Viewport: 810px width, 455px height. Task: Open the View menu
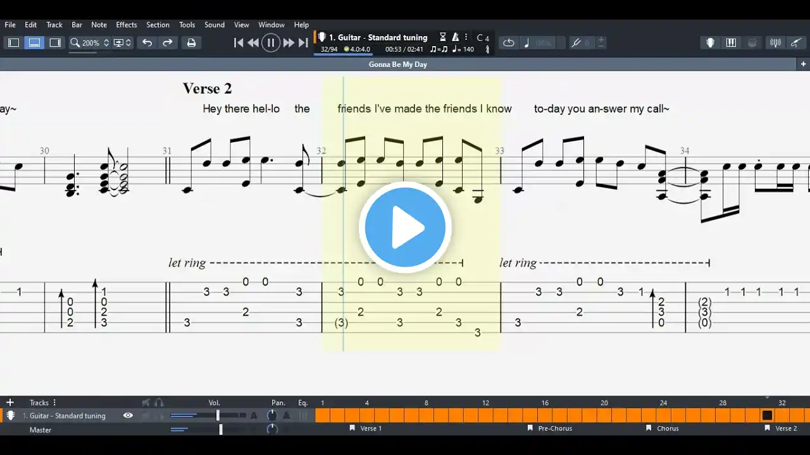pyautogui.click(x=242, y=25)
